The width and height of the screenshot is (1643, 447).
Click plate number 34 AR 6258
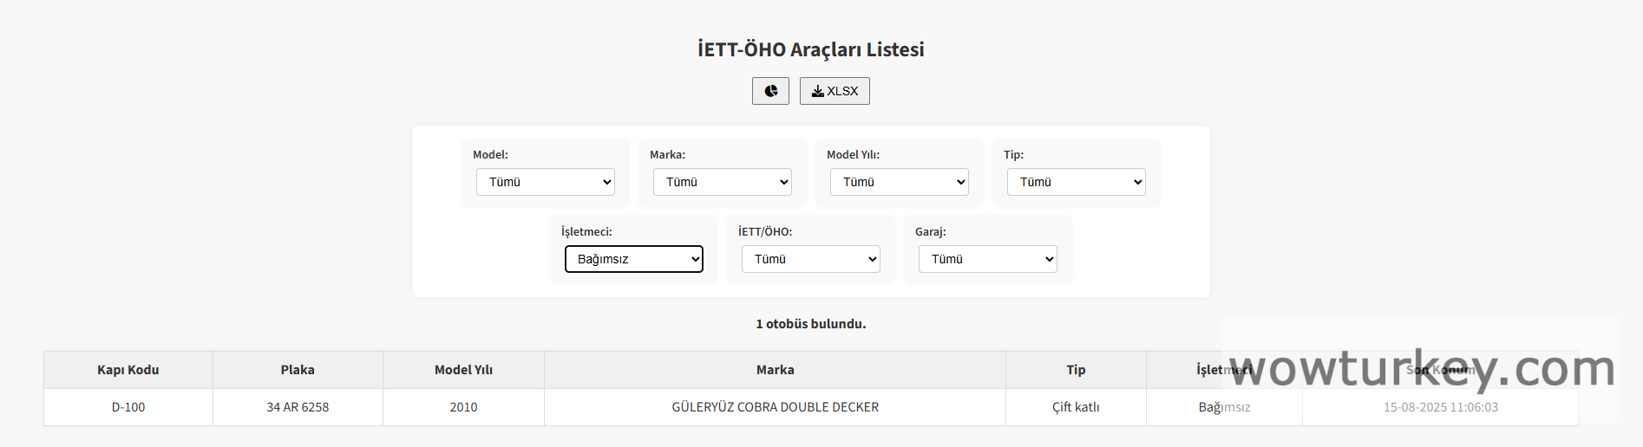298,407
